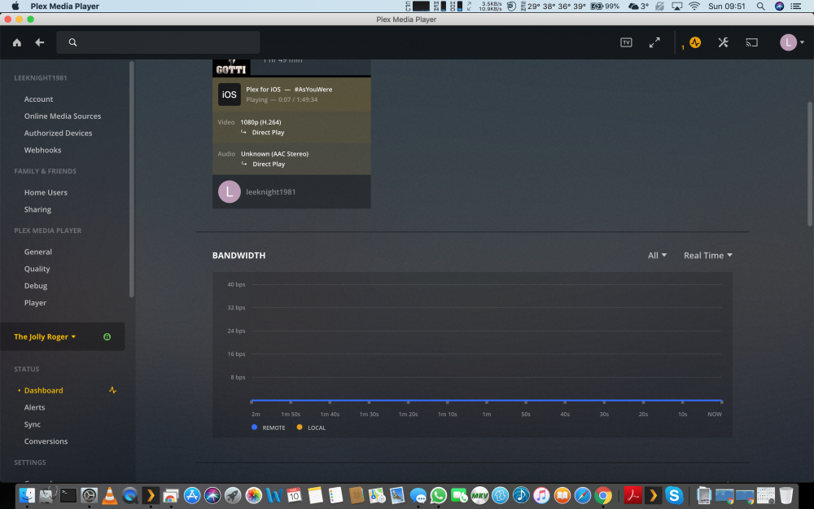This screenshot has width=814, height=509.
Task: Open Authorized Devices page
Action: pyautogui.click(x=58, y=133)
